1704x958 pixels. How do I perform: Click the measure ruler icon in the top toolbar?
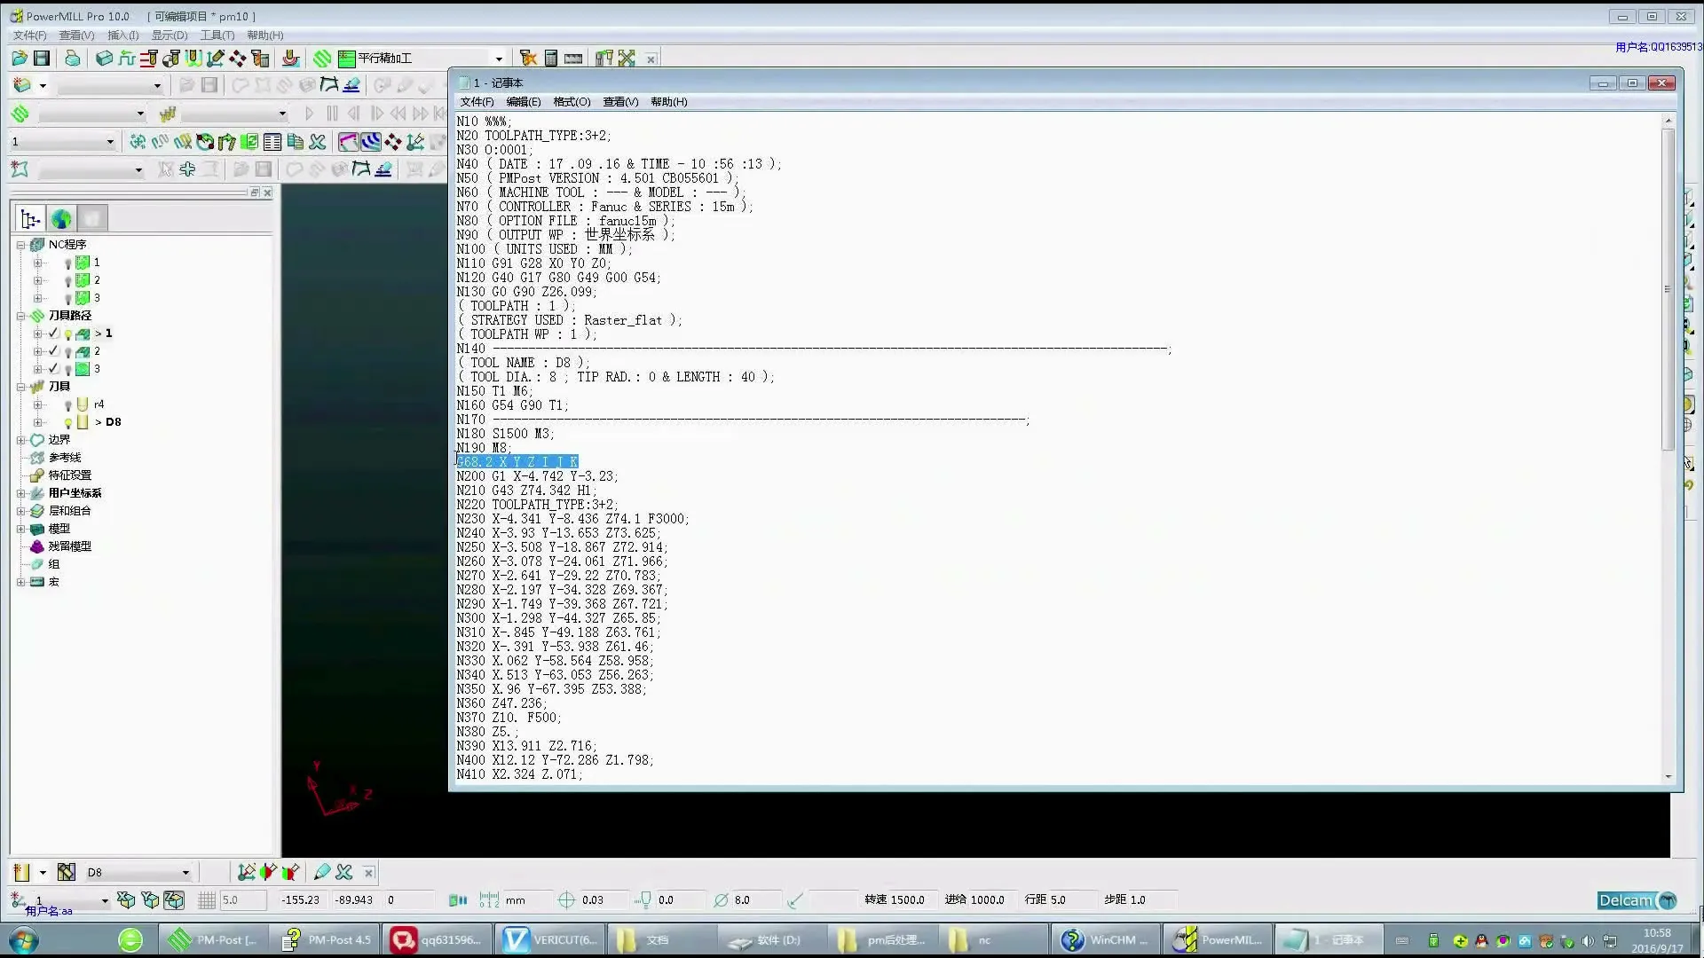click(x=573, y=59)
